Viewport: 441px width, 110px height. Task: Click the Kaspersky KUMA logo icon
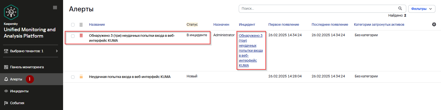click(11, 12)
